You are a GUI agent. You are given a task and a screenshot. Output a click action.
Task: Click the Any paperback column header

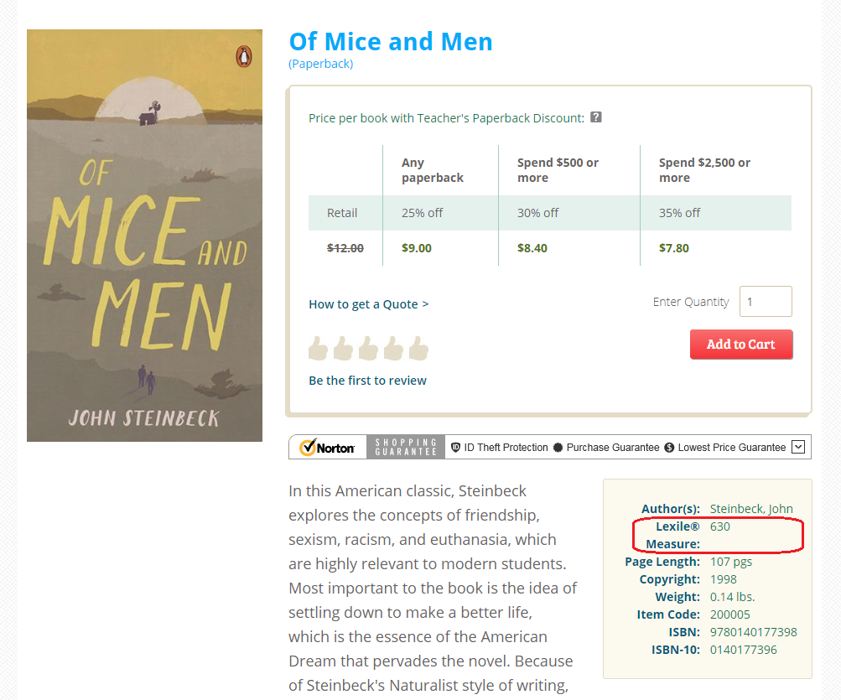pos(433,170)
